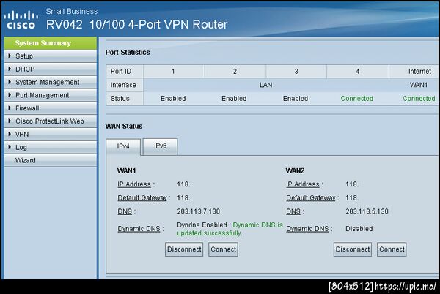Expand the System Management arrow
This screenshot has width=440, height=294.
point(10,82)
